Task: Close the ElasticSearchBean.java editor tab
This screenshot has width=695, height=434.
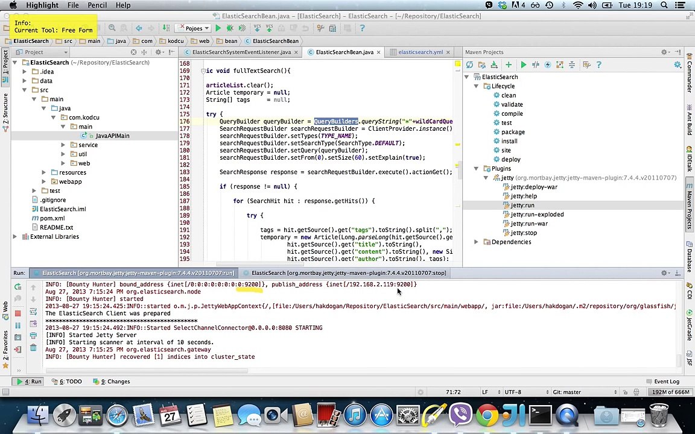Action: [378, 52]
